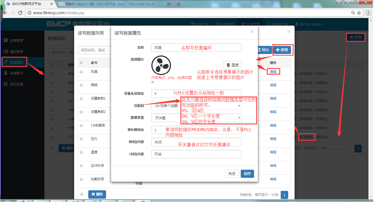This screenshot has height=202, width=374.
Task: Open the 图库 image library
Action: coord(233,65)
